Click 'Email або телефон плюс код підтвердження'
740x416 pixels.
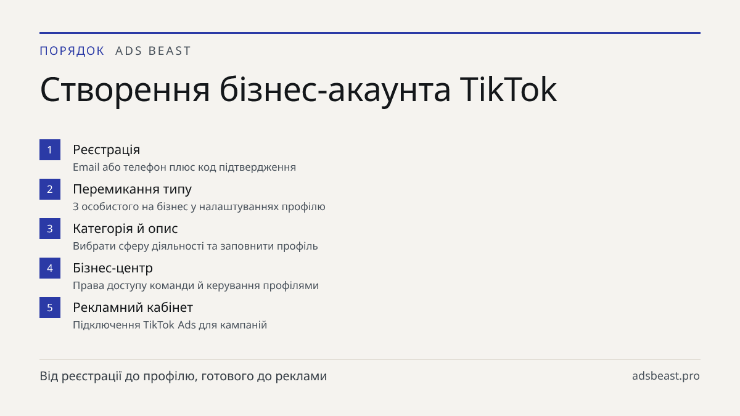(184, 167)
